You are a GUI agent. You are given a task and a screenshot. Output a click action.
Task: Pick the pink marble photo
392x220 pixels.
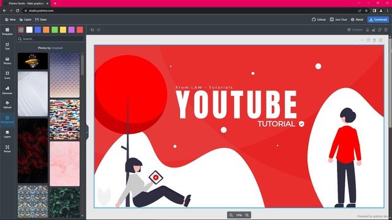[65, 164]
